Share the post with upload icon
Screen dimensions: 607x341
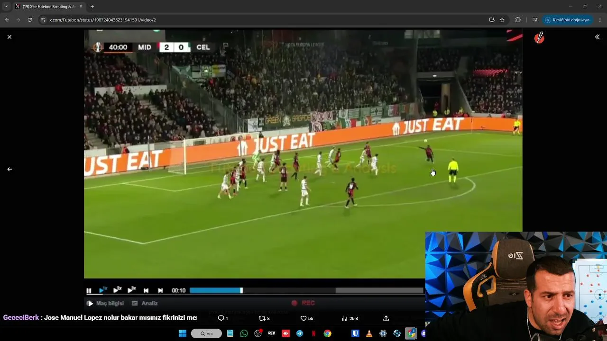[386, 318]
